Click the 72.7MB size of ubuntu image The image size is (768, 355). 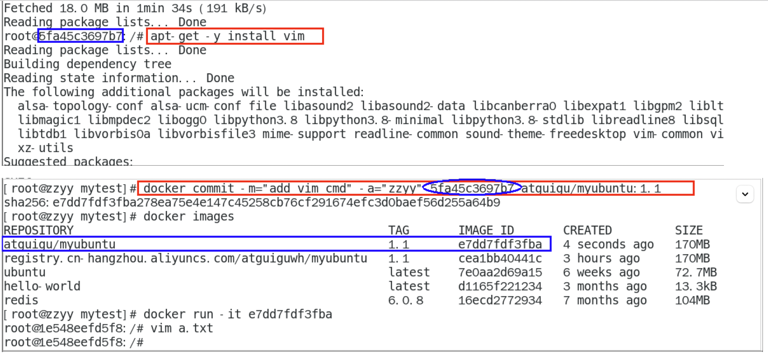point(696,272)
